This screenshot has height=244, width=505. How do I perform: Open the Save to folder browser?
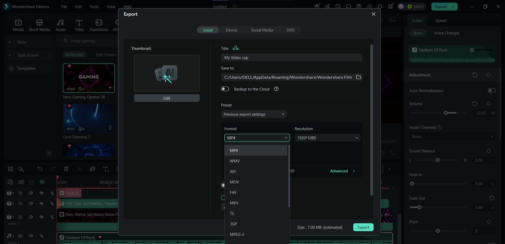click(358, 77)
